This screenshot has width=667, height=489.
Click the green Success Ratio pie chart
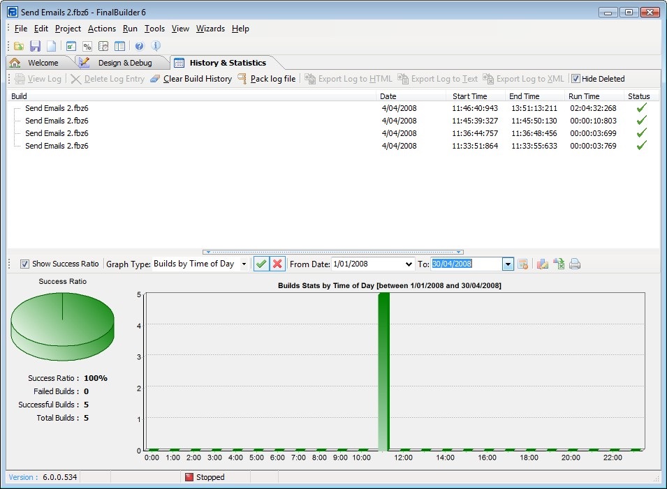pos(63,326)
